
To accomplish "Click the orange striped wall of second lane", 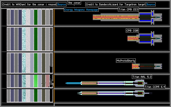I will 54,39.
